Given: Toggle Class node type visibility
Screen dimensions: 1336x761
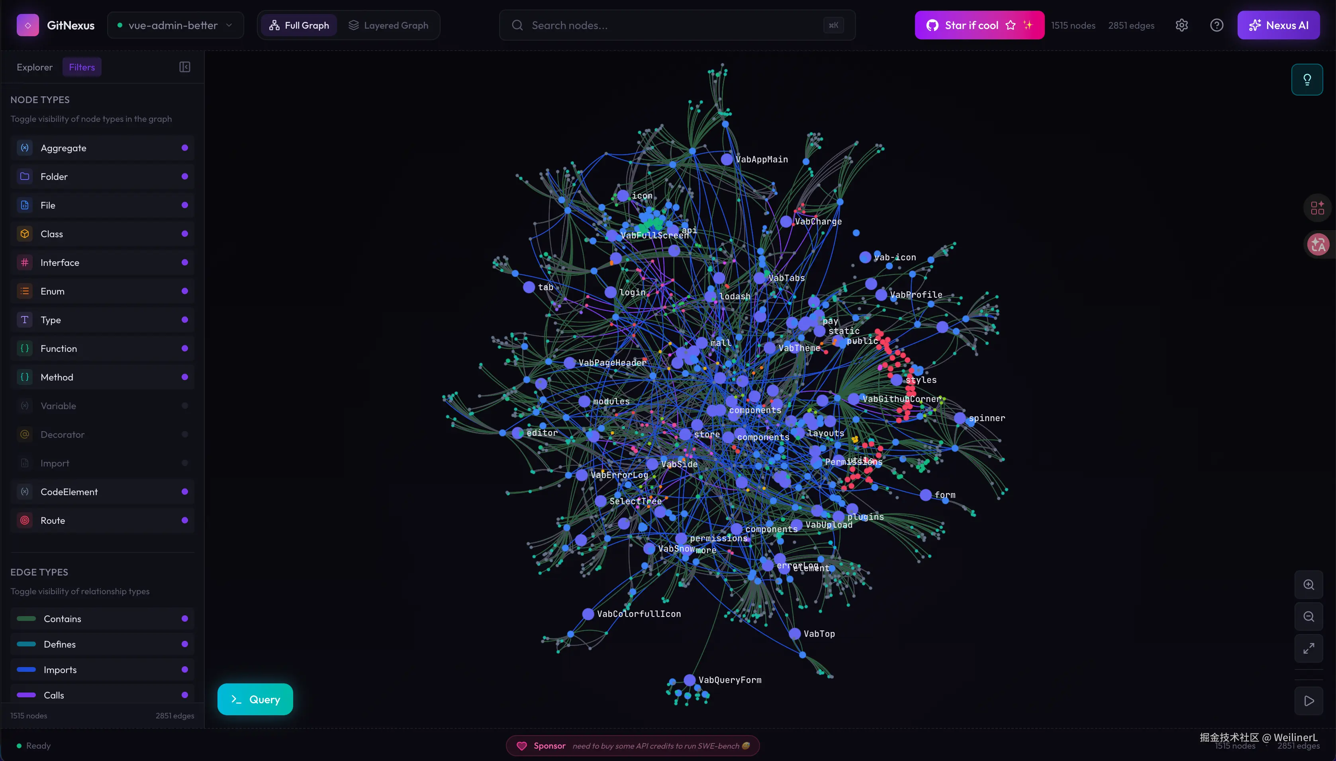Looking at the screenshot, I should tap(102, 234).
